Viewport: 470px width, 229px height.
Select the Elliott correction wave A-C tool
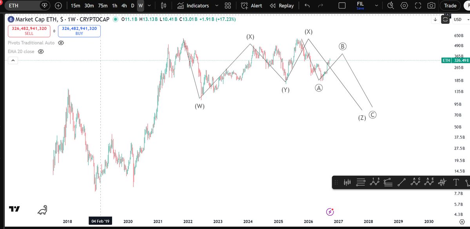(416, 182)
